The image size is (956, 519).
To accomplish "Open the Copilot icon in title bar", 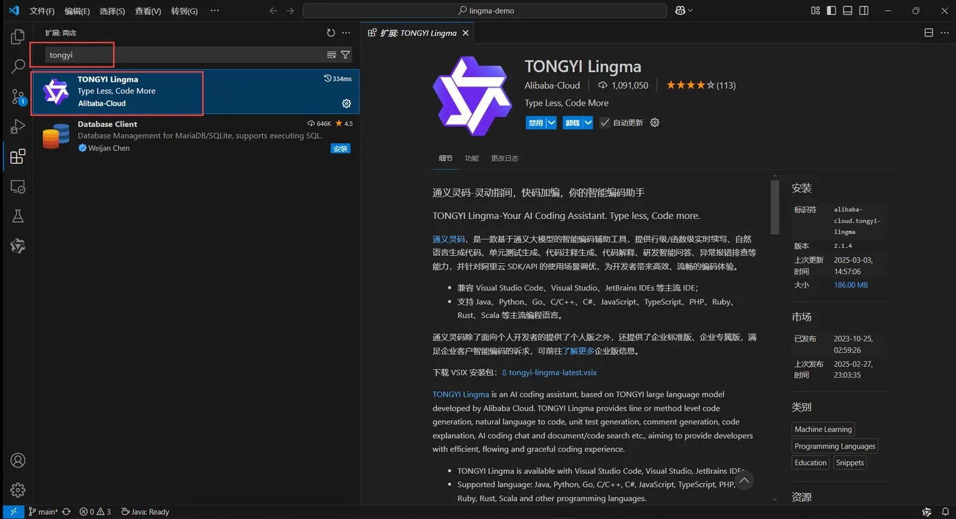I will point(680,11).
